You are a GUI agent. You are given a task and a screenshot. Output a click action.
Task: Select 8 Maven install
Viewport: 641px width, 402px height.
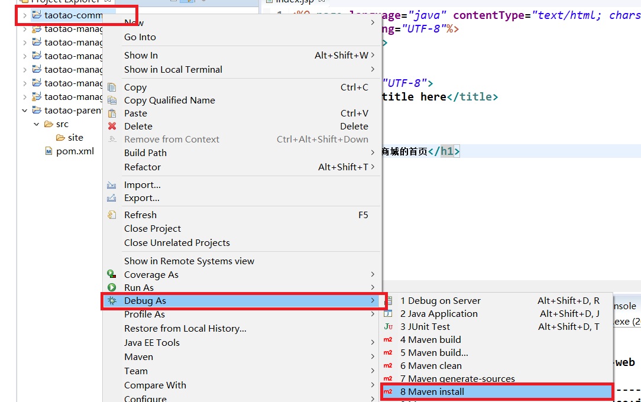(x=496, y=391)
